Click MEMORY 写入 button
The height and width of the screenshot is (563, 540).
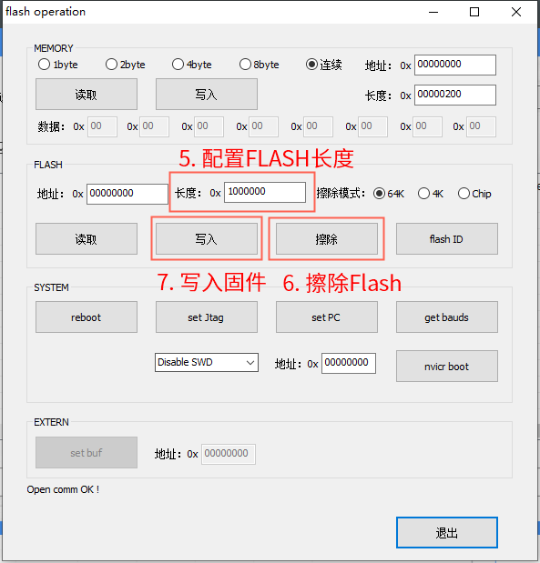[207, 95]
